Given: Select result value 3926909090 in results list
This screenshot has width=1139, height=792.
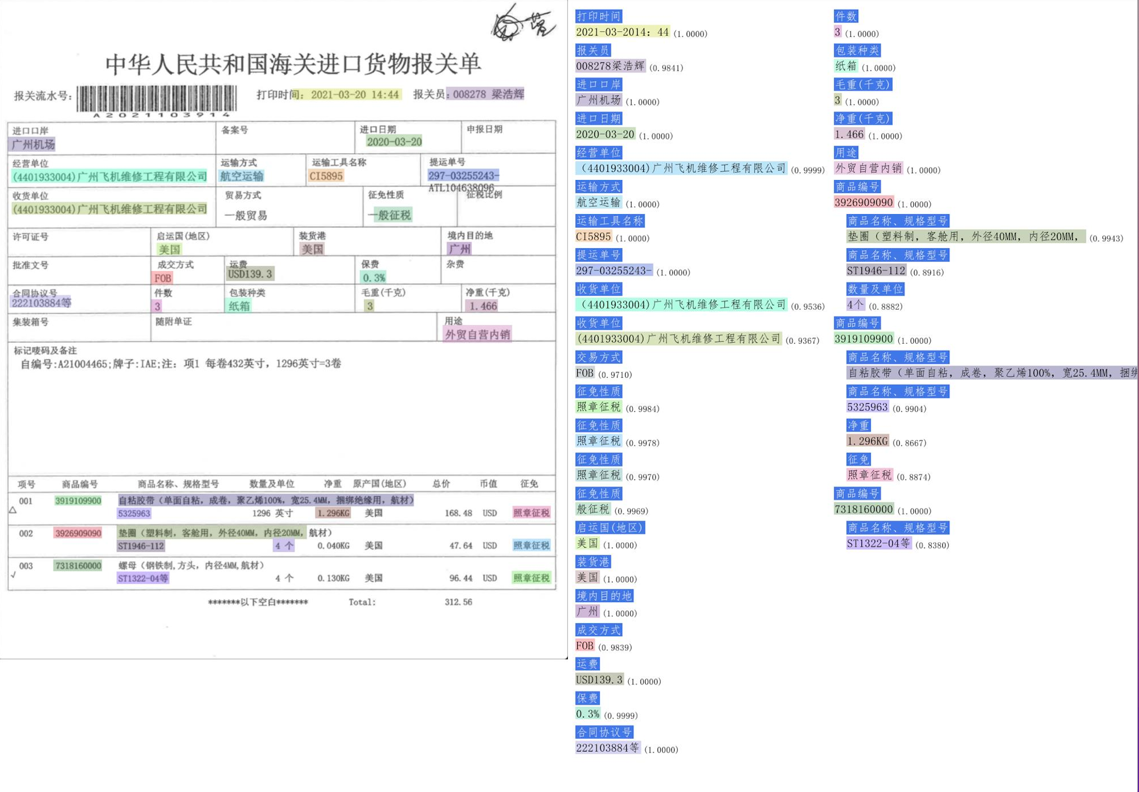Looking at the screenshot, I should 864,203.
